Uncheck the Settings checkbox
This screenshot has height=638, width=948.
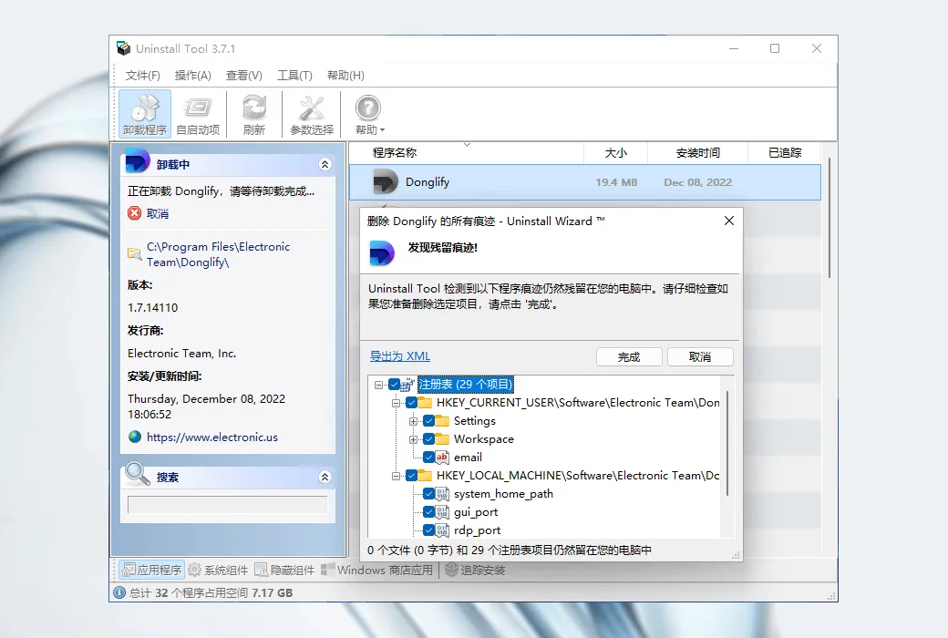(x=428, y=421)
